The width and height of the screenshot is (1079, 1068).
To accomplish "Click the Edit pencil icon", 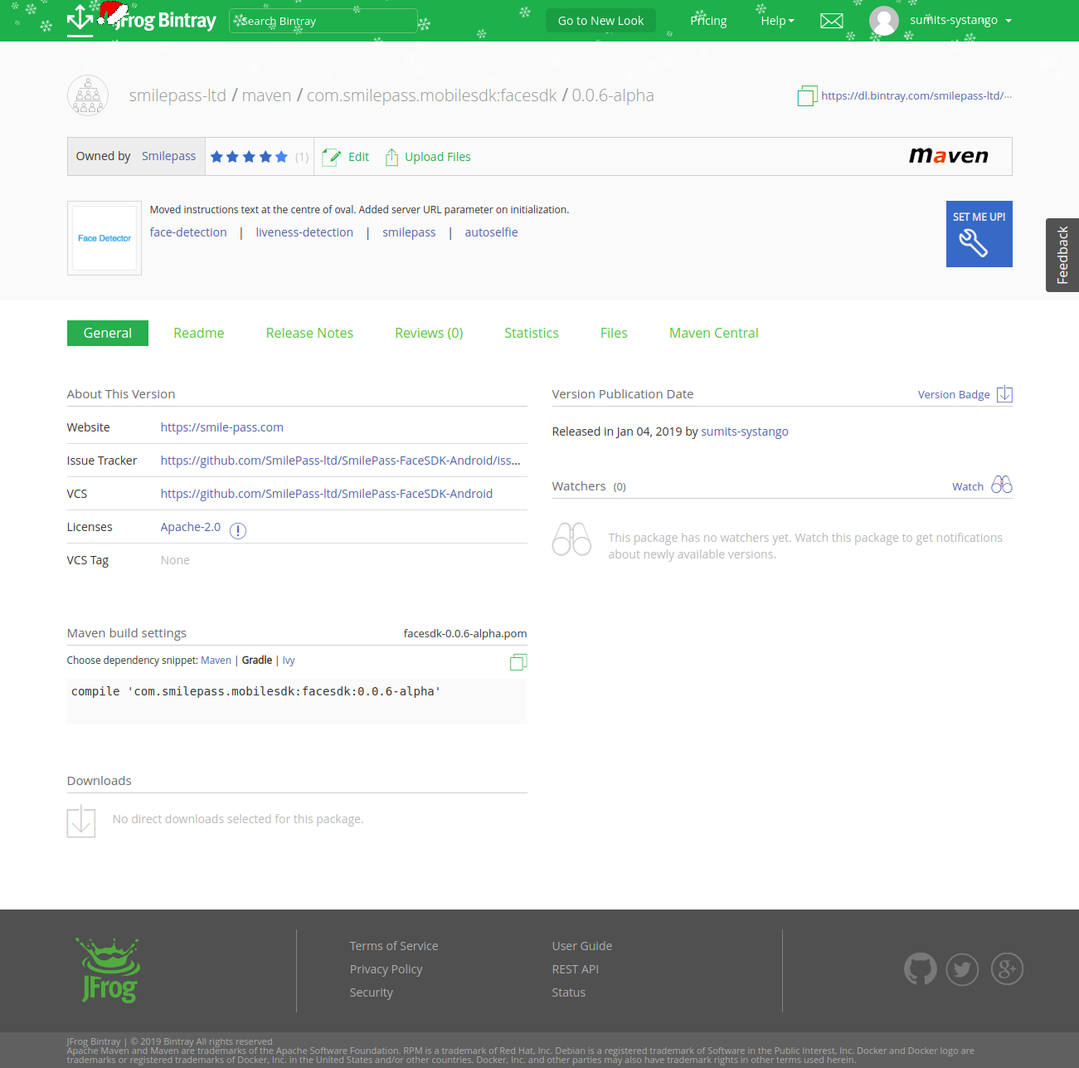I will coord(331,157).
